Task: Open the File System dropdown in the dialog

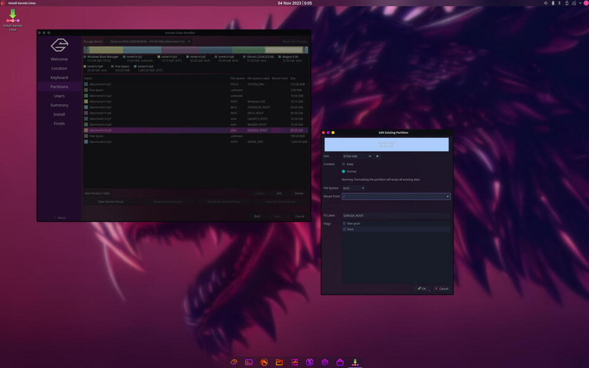Action: pos(353,188)
